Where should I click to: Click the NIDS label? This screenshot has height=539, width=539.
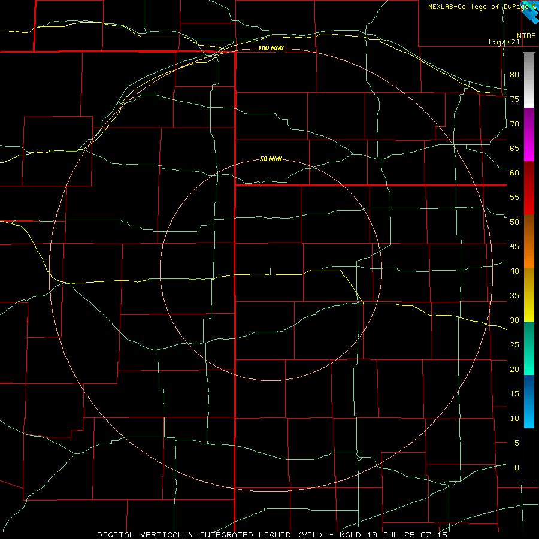(526, 36)
